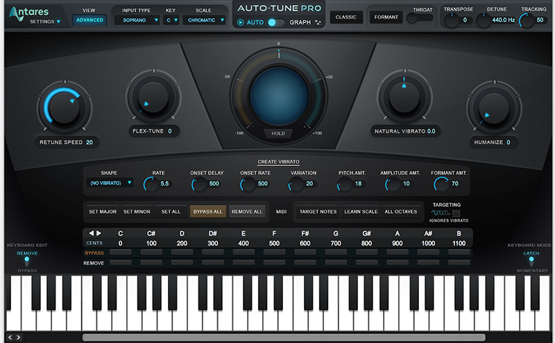Click the Natural Vibrato 0.0 value
The width and height of the screenshot is (555, 343).
tap(431, 131)
